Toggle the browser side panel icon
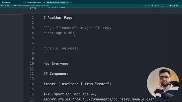182x102 pixels. (x=174, y=6)
